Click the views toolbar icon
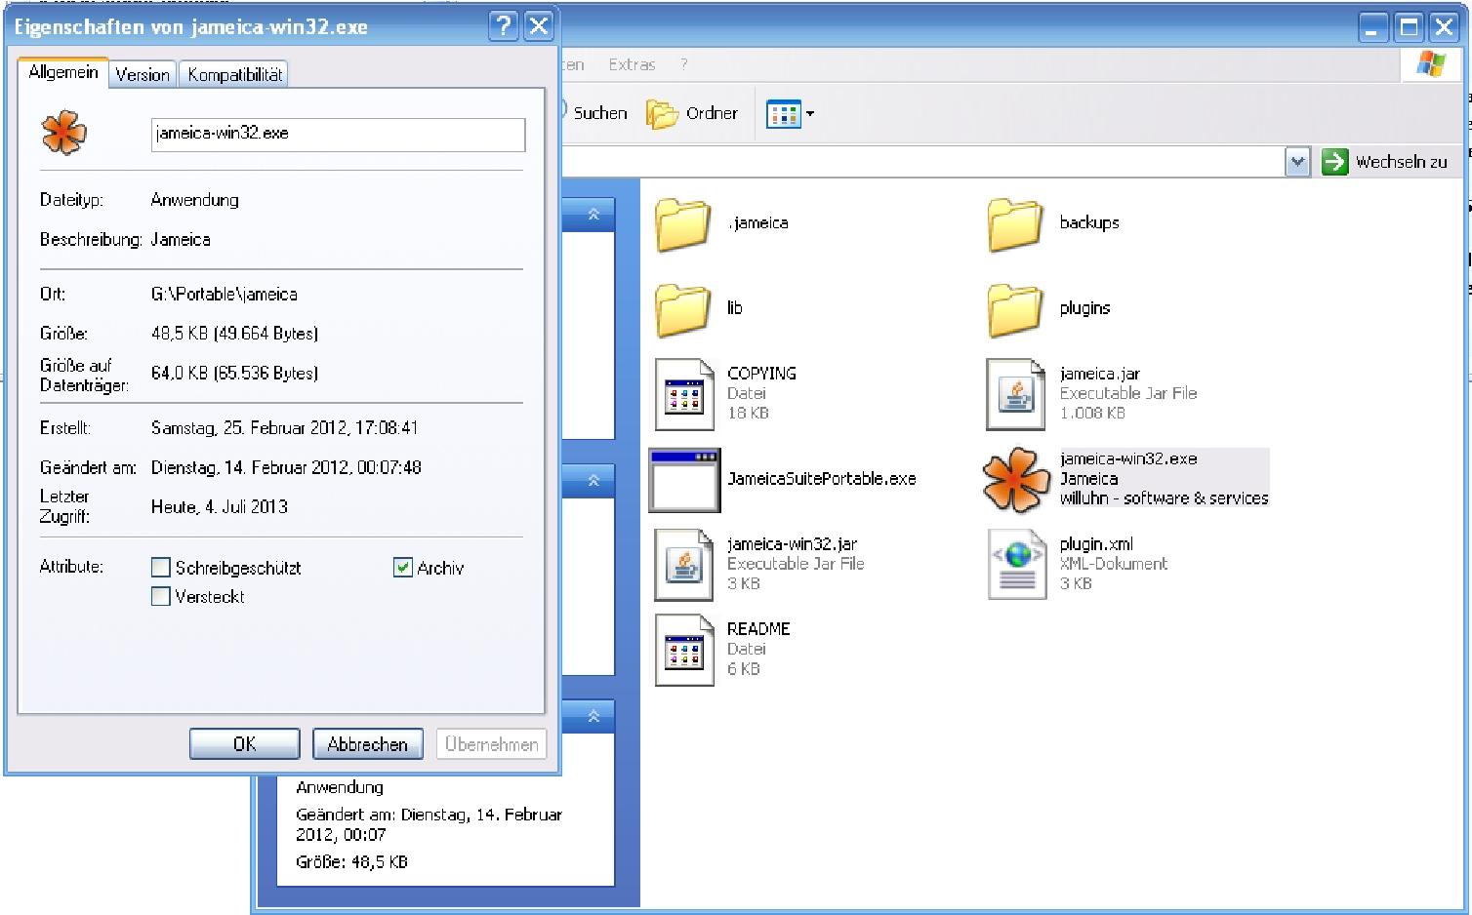 pyautogui.click(x=783, y=114)
